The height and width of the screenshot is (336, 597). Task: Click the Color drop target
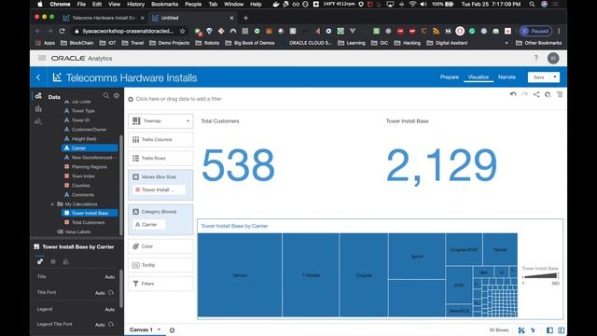160,246
